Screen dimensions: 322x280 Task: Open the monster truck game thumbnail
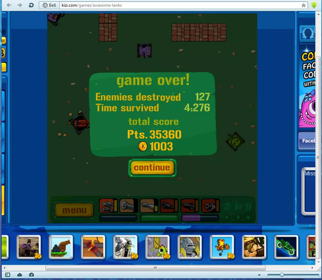pos(29,247)
